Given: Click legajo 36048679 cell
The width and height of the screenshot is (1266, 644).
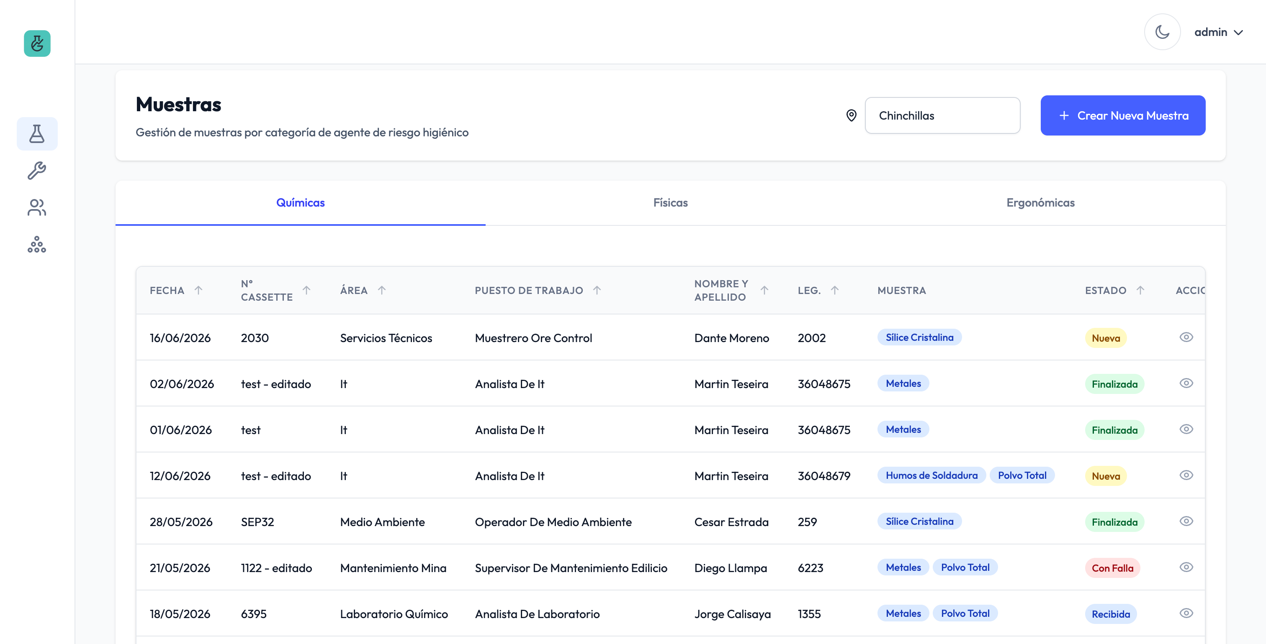Looking at the screenshot, I should (823, 476).
